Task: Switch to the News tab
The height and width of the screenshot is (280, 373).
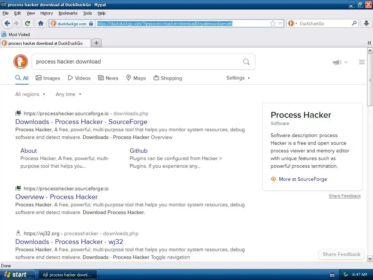Action: (x=108, y=78)
